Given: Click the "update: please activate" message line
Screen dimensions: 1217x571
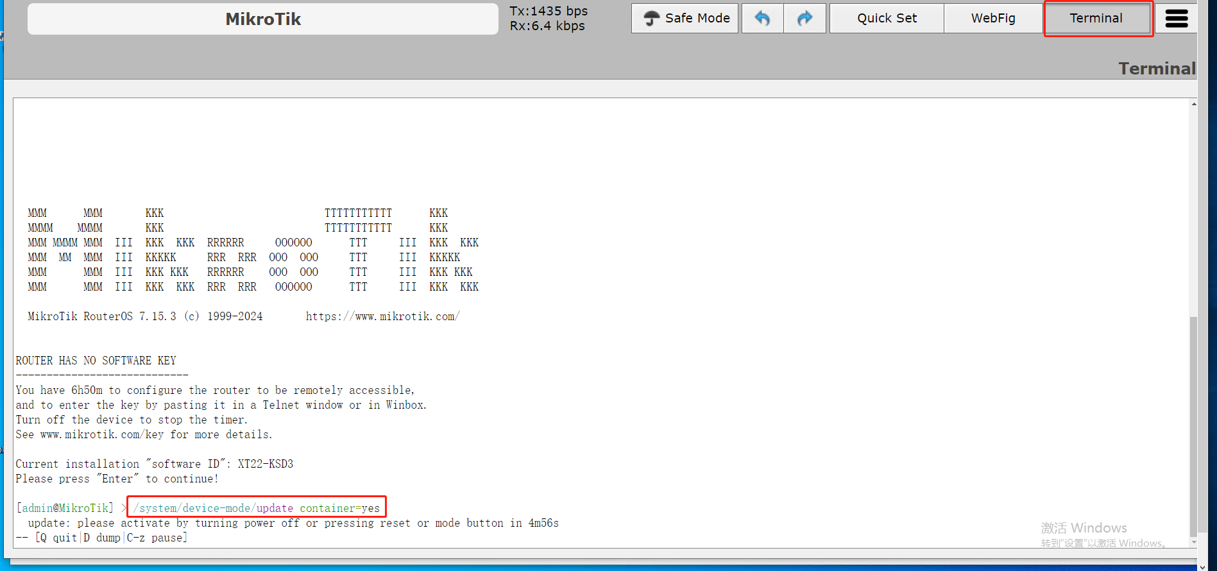Looking at the screenshot, I should coord(293,523).
